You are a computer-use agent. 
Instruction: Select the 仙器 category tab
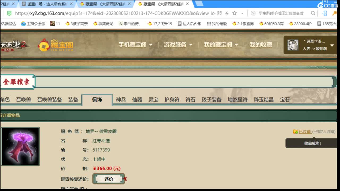[137, 100]
